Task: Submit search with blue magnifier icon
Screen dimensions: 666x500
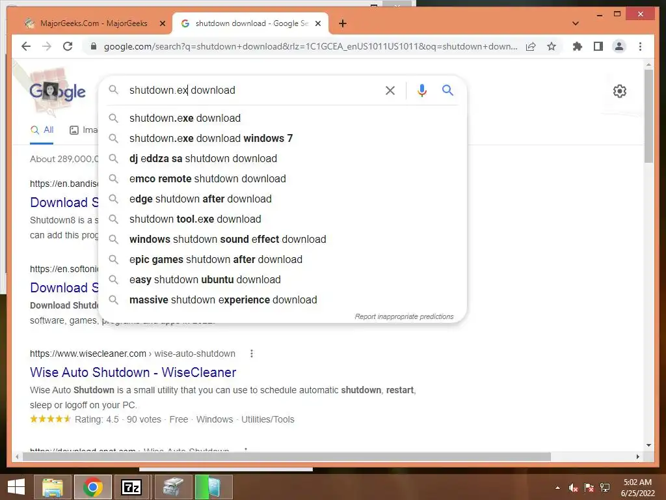Action: [447, 90]
